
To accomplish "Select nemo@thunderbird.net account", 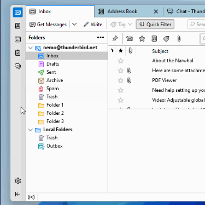I will [x=67, y=48].
